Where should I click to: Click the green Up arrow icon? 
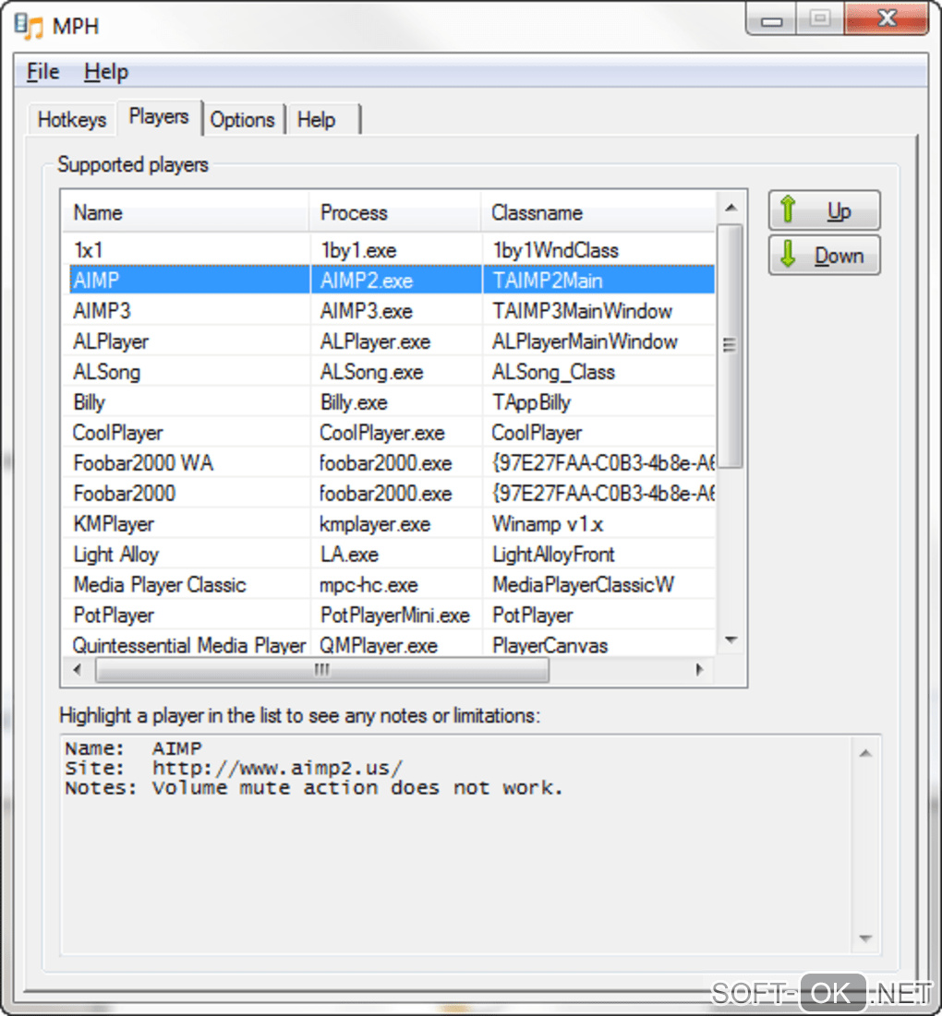[788, 209]
